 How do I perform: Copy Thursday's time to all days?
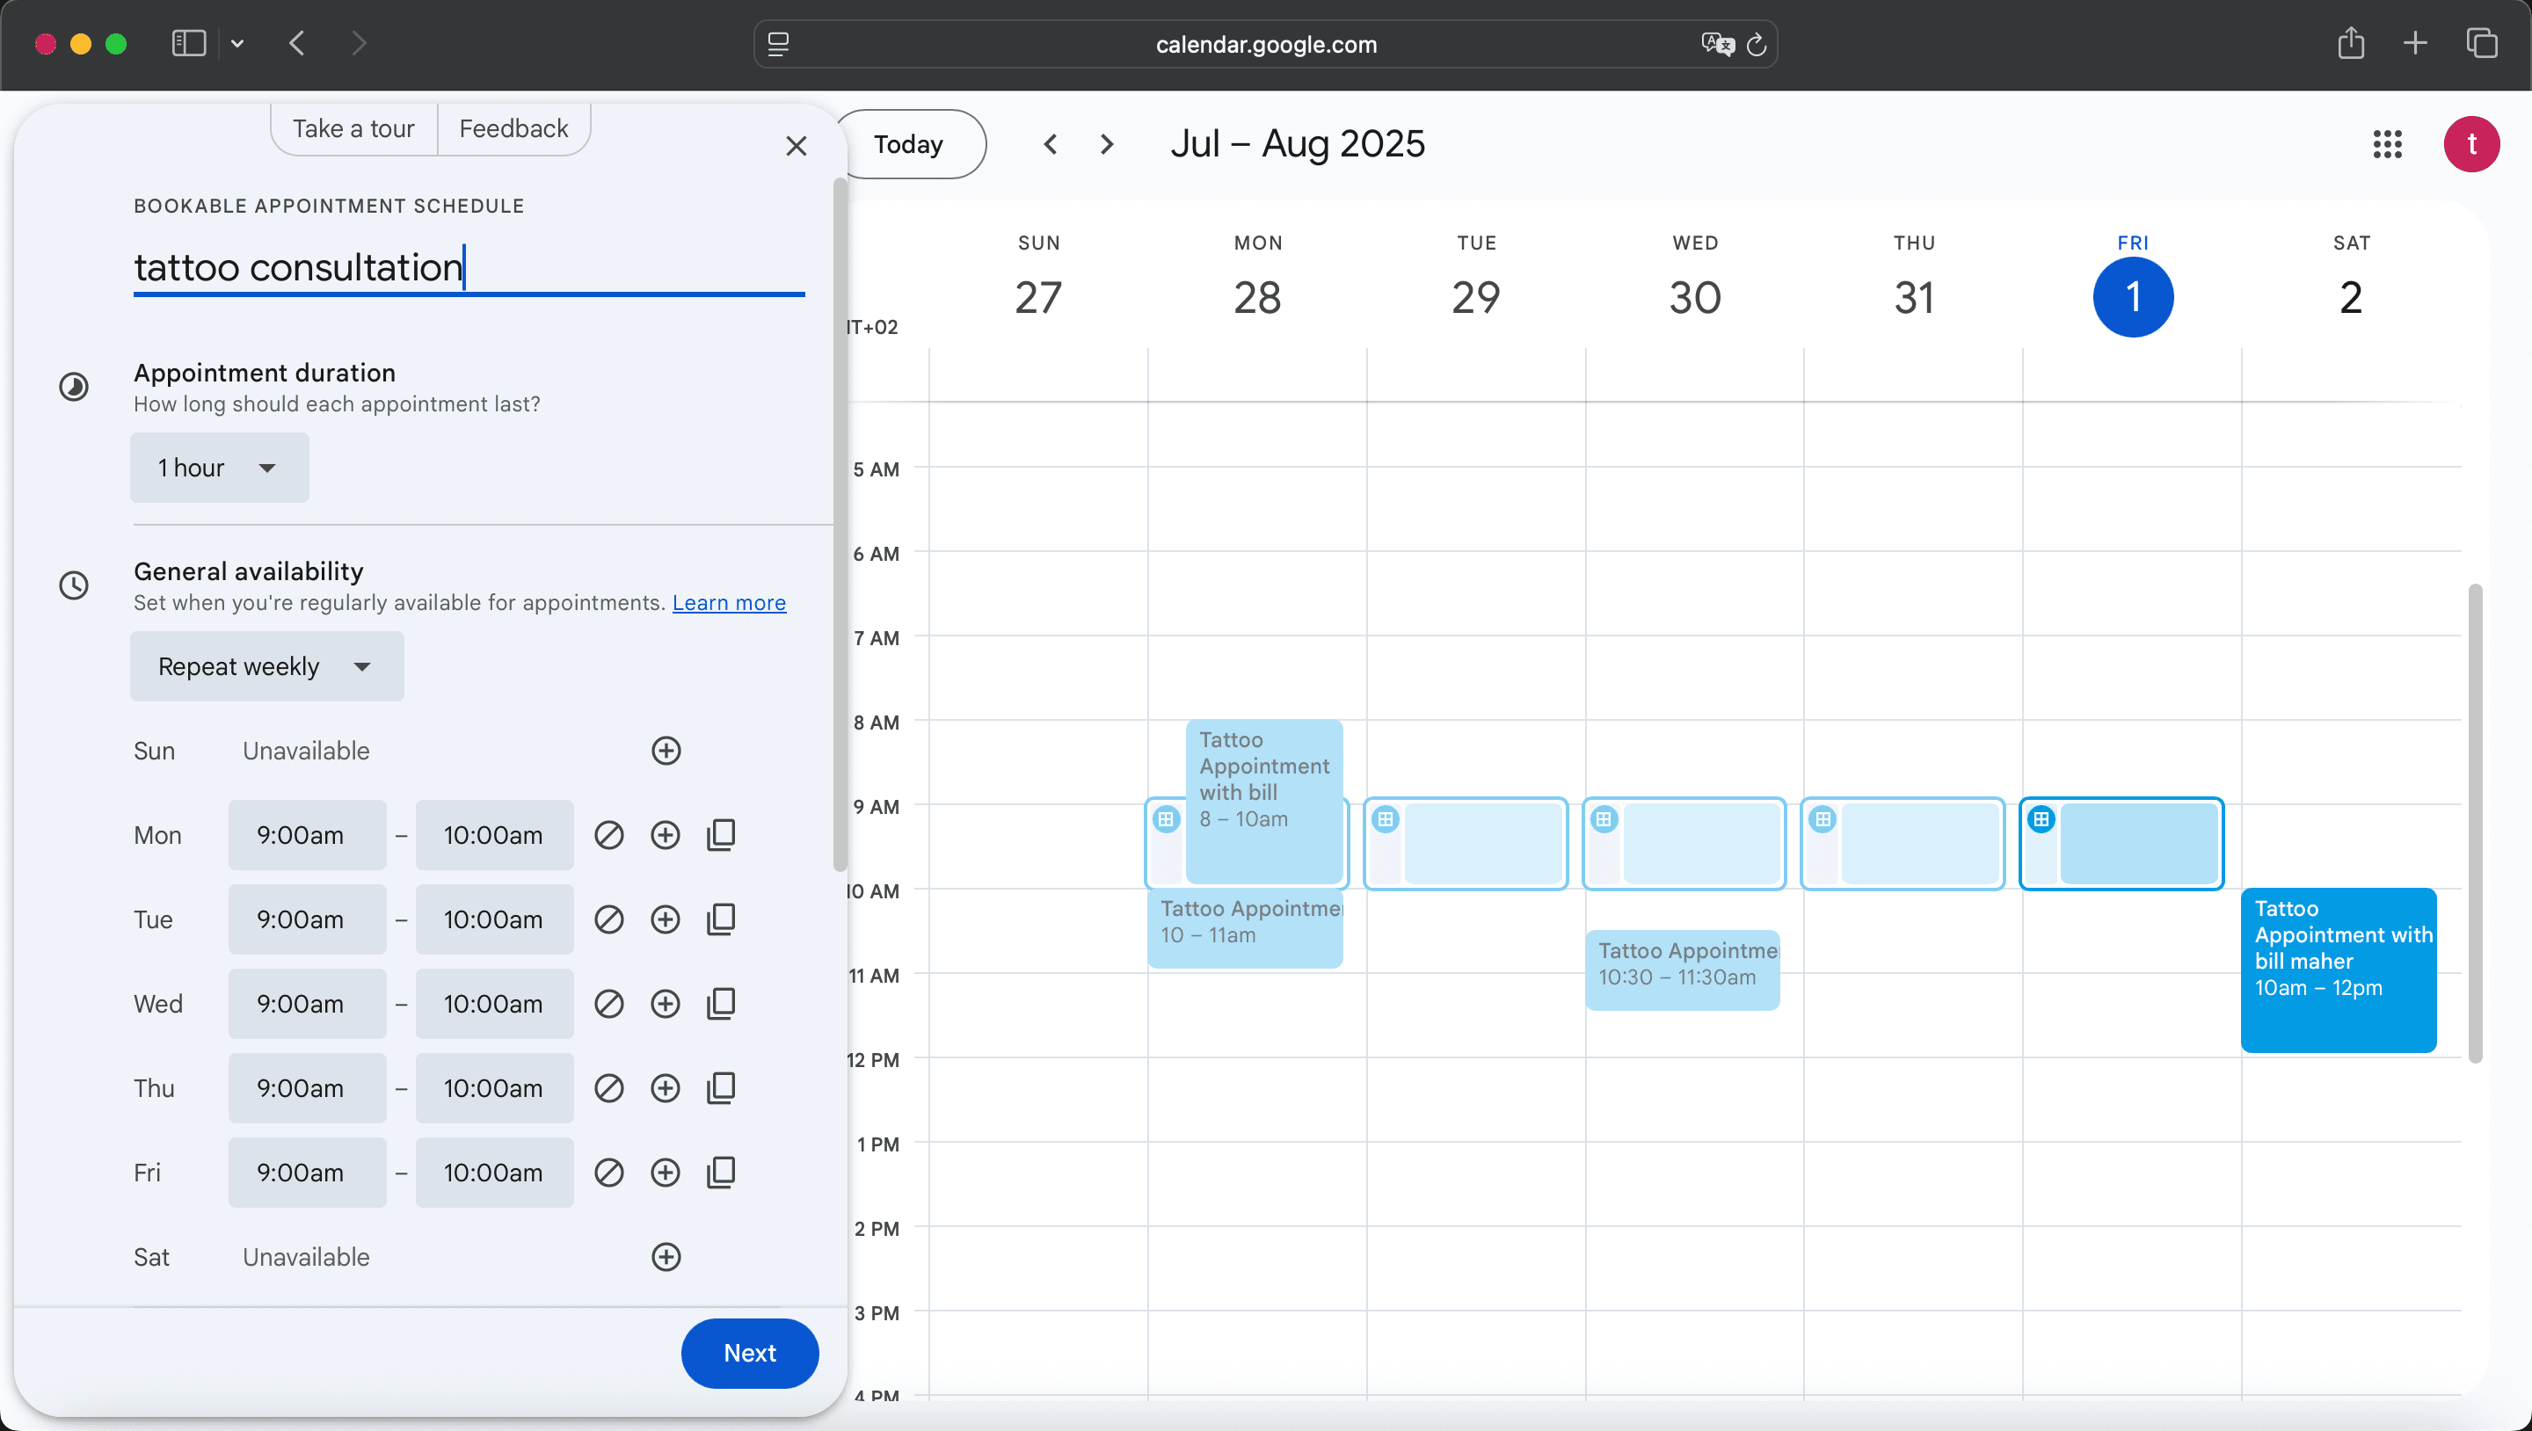[722, 1088]
